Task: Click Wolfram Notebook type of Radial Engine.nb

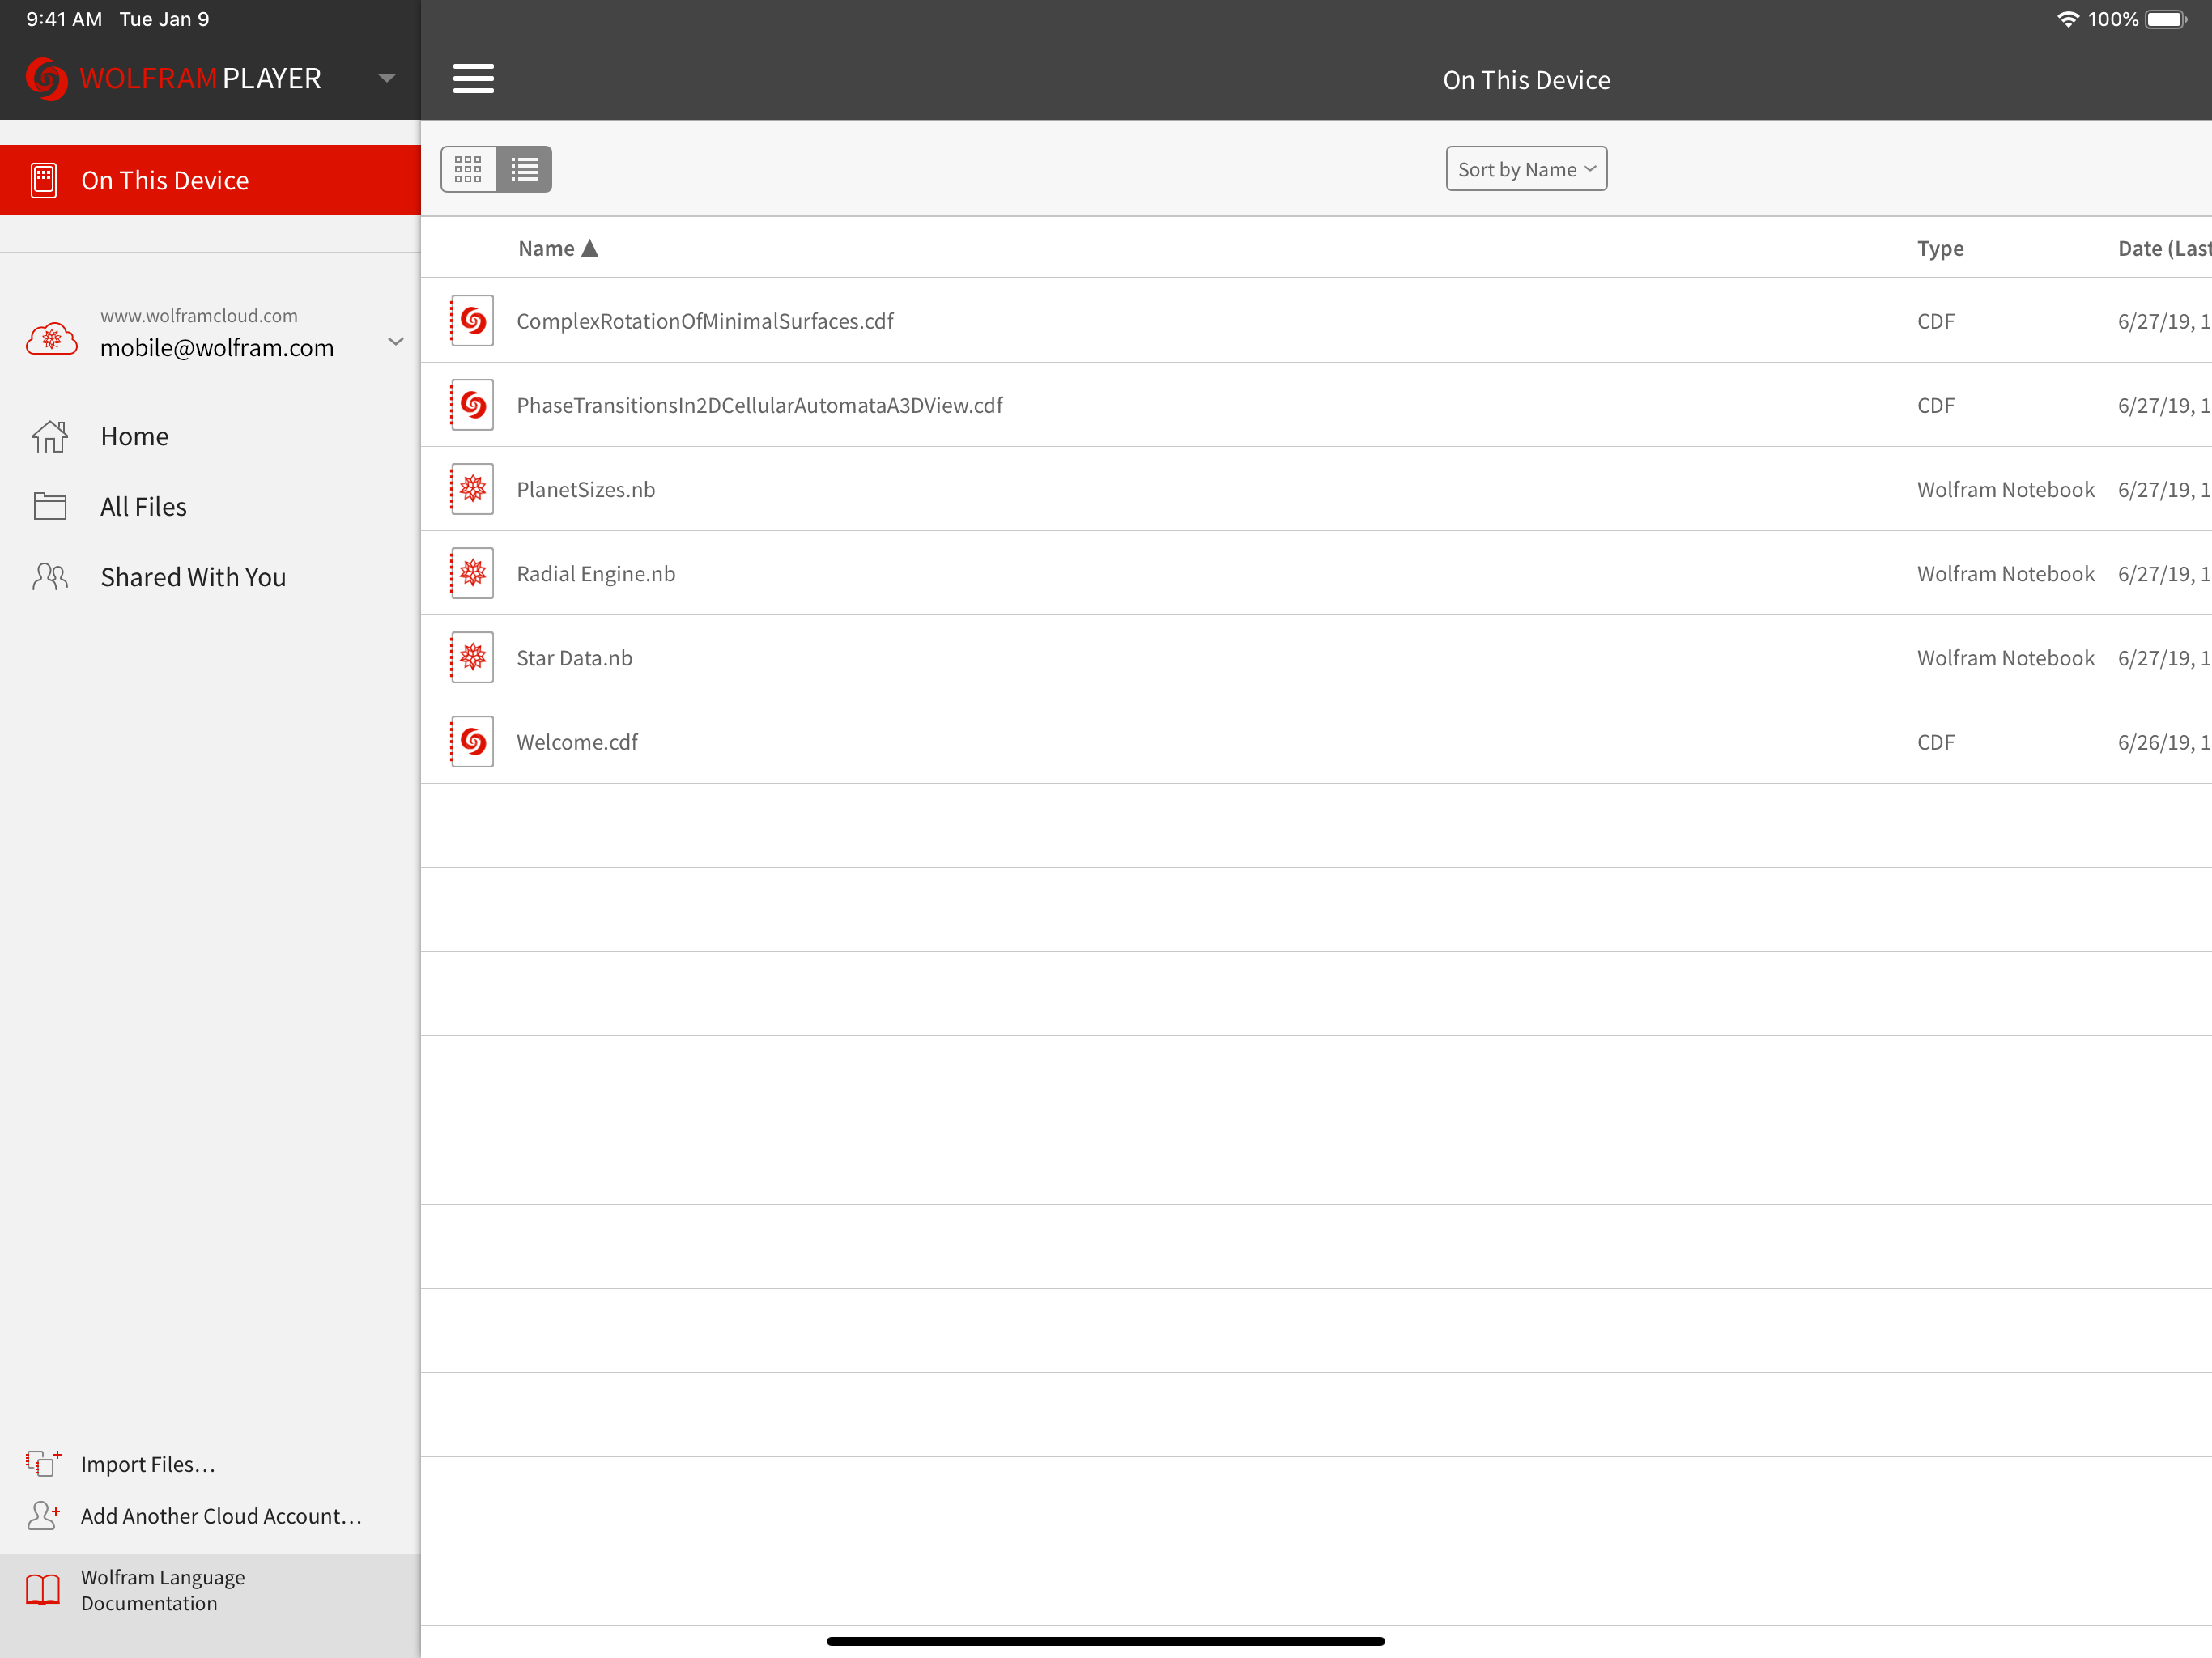Action: (2006, 573)
